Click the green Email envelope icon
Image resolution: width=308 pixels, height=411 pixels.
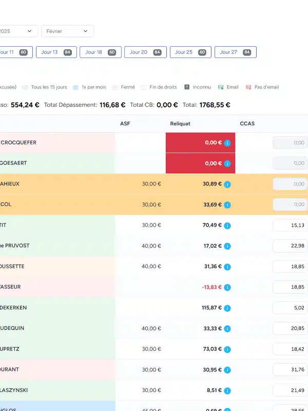(221, 87)
